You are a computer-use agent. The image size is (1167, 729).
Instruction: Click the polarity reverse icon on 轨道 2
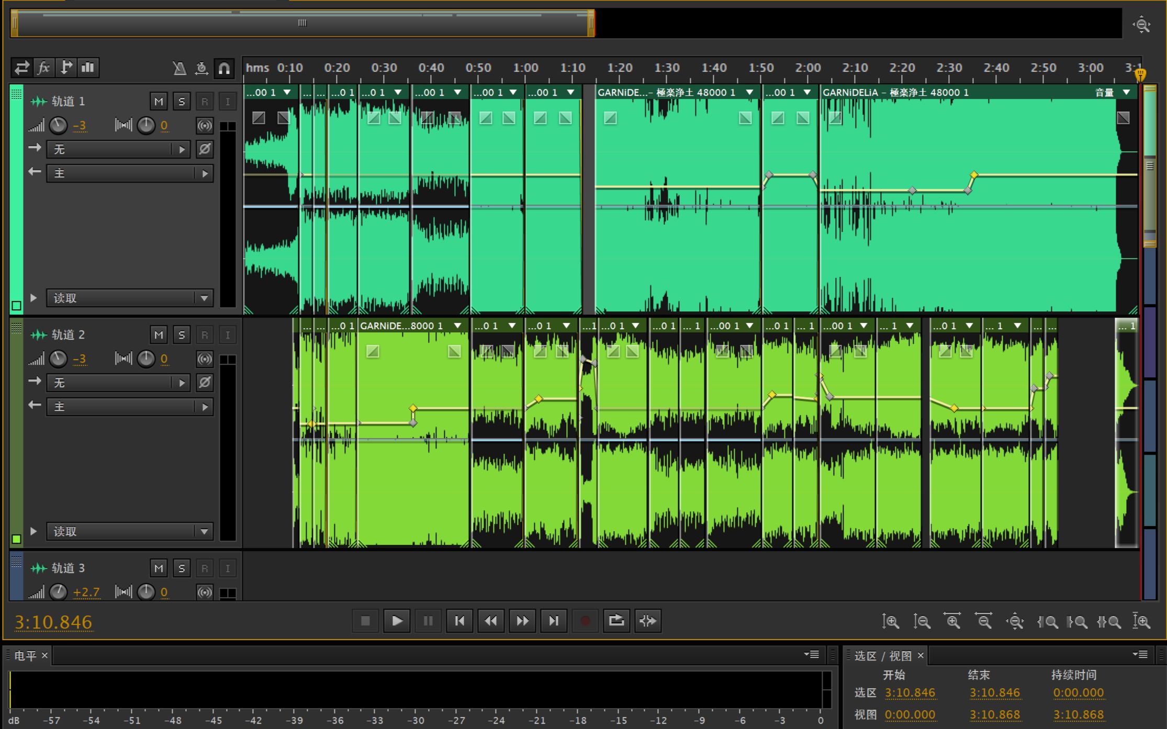click(x=205, y=383)
